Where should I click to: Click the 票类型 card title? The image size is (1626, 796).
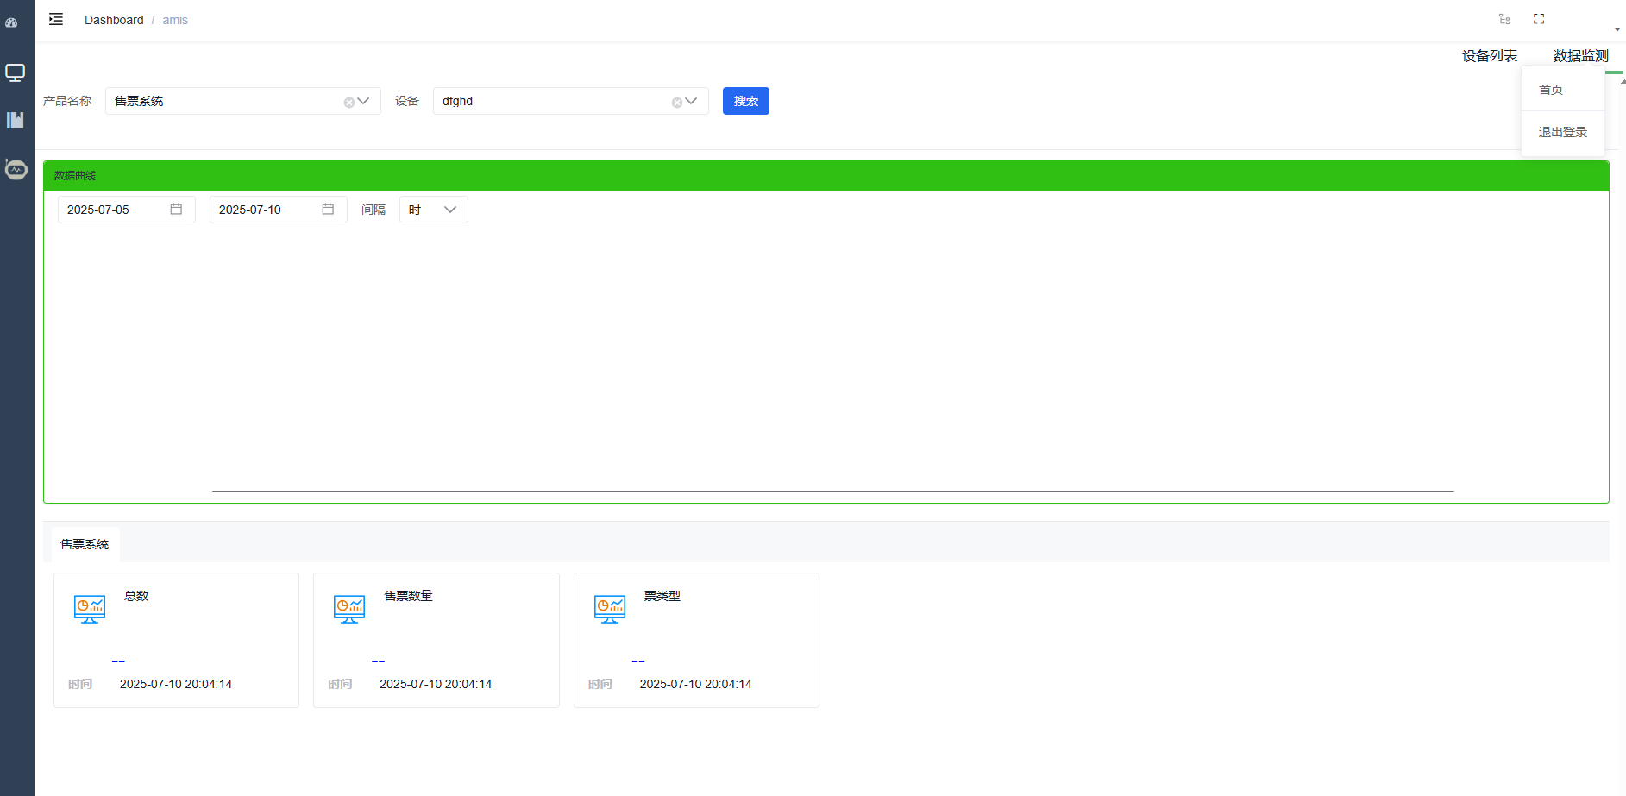(x=662, y=596)
